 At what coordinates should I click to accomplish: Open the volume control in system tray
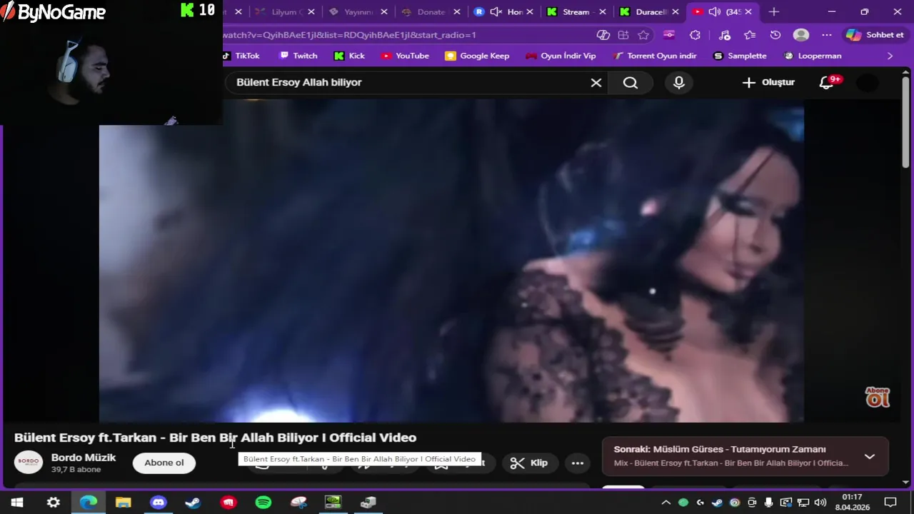(x=820, y=503)
